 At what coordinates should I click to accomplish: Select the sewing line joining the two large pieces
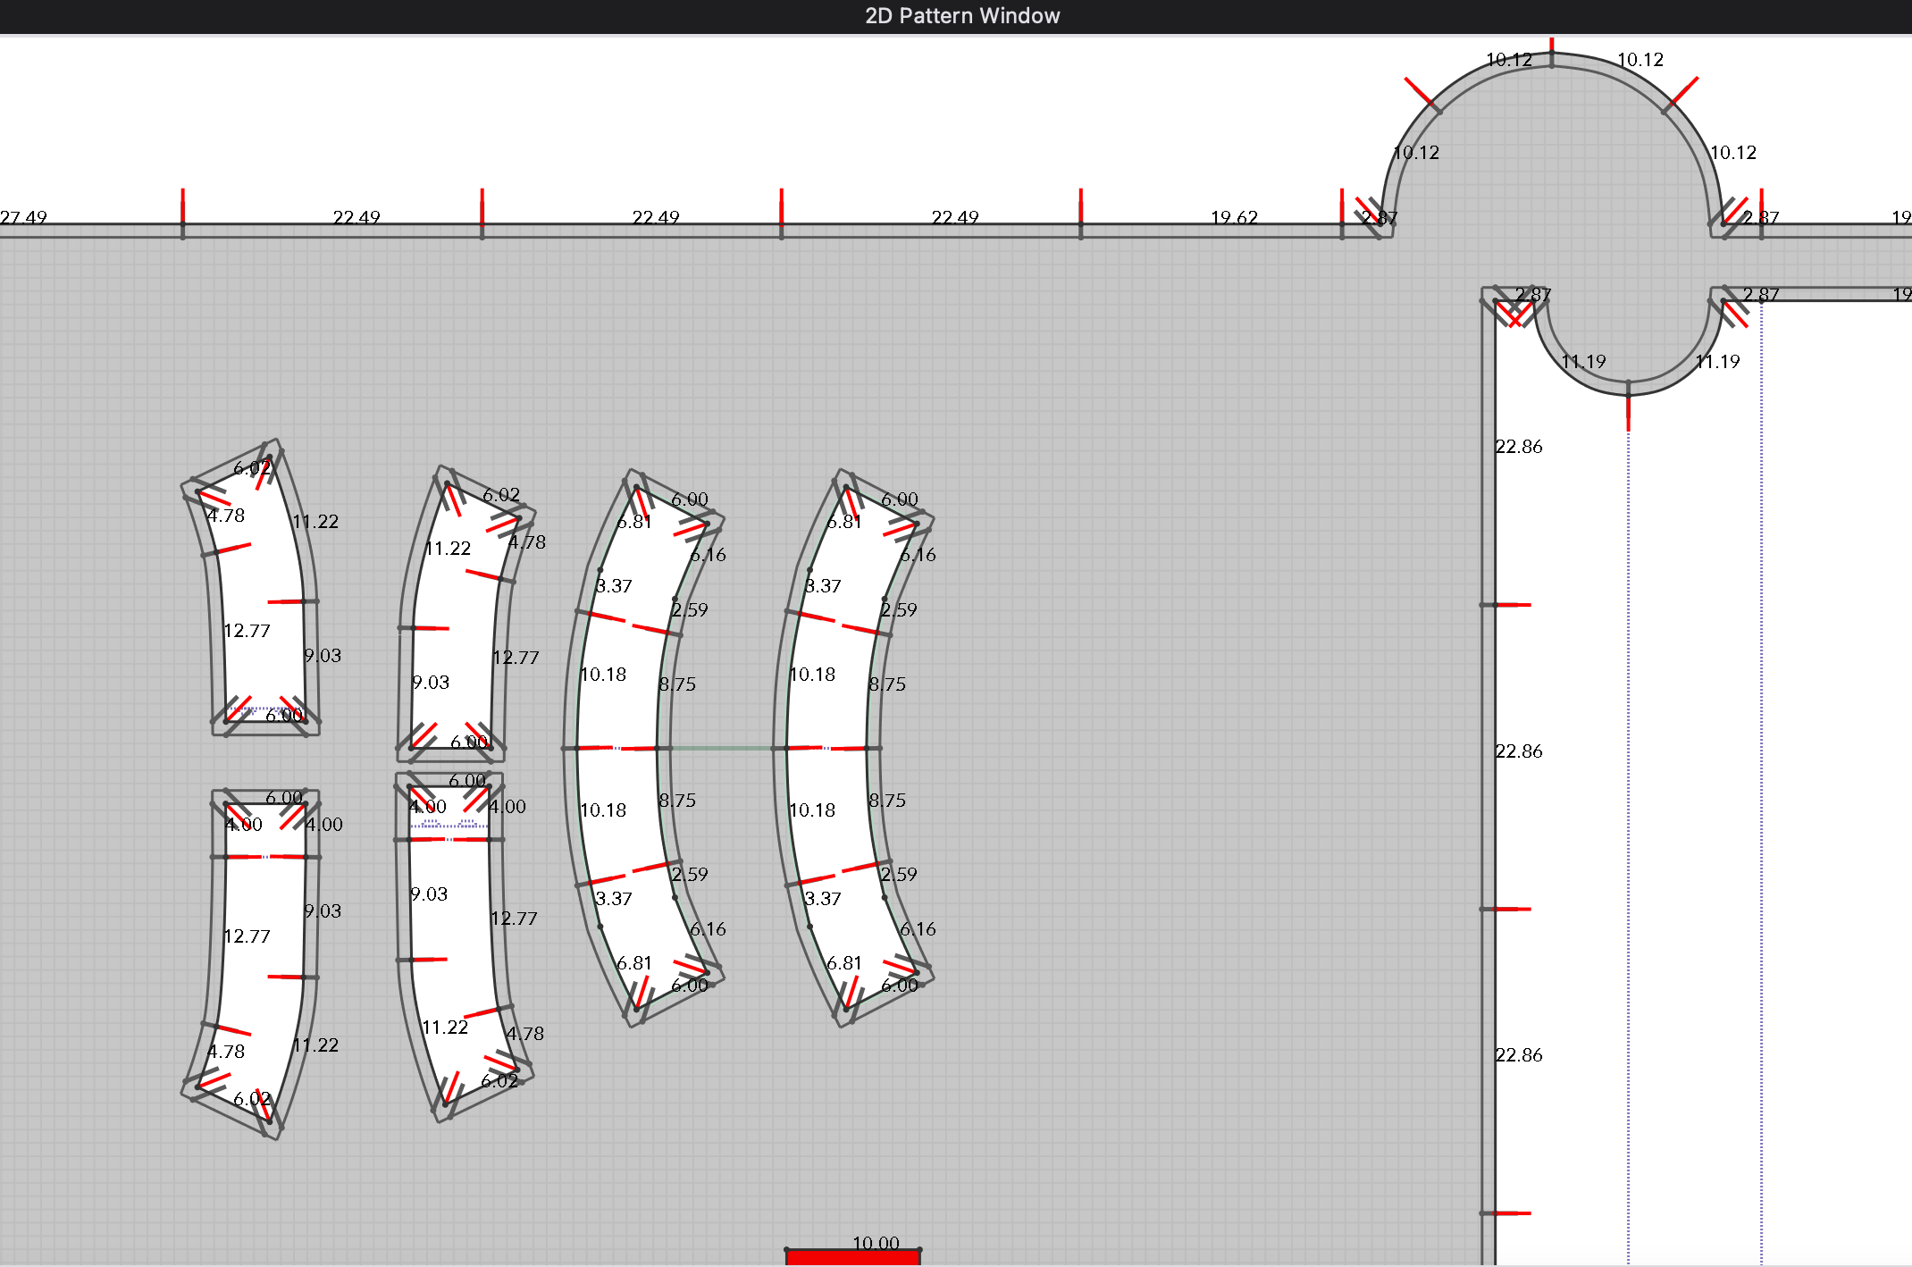[721, 748]
